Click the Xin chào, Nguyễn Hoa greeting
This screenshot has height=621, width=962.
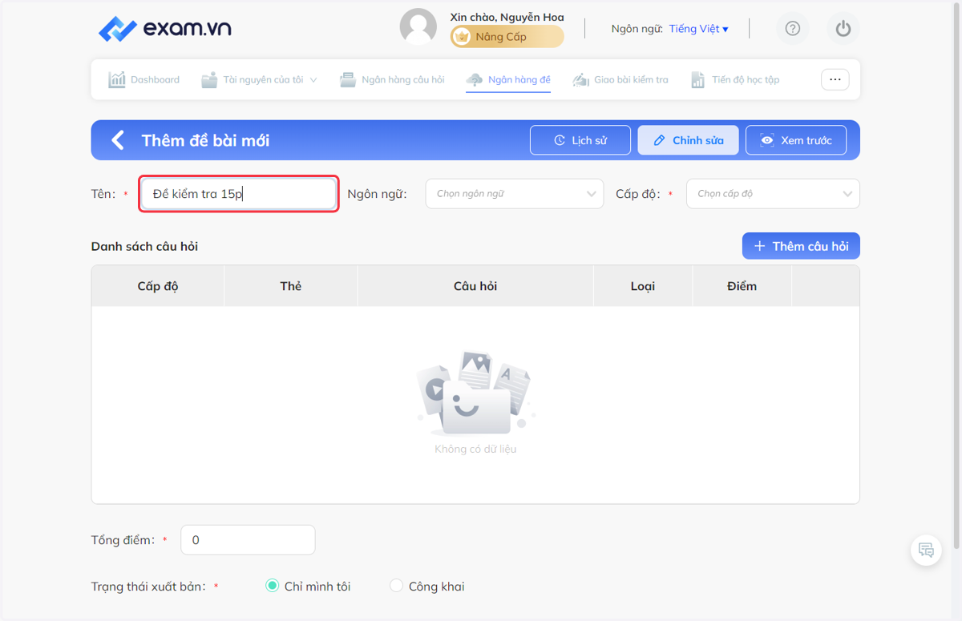(x=507, y=17)
